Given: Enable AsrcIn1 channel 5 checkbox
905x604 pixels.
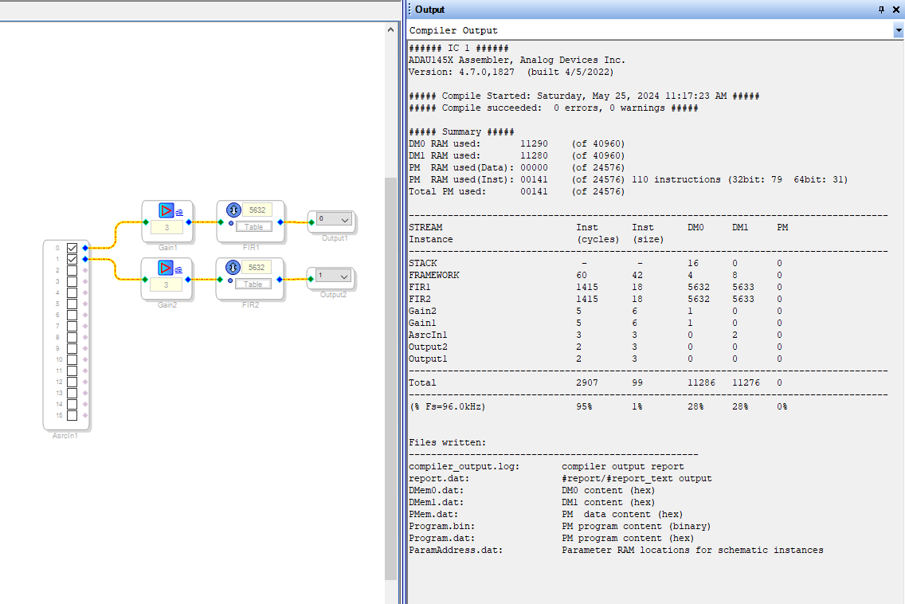Looking at the screenshot, I should (x=72, y=304).
